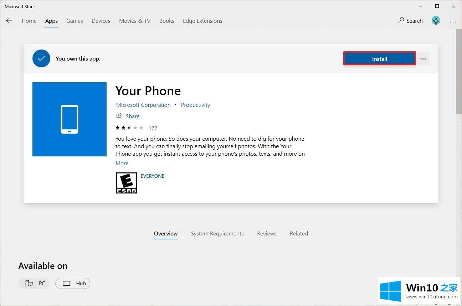
Task: Click the vertical scrollbar thumb
Action: coord(459,71)
